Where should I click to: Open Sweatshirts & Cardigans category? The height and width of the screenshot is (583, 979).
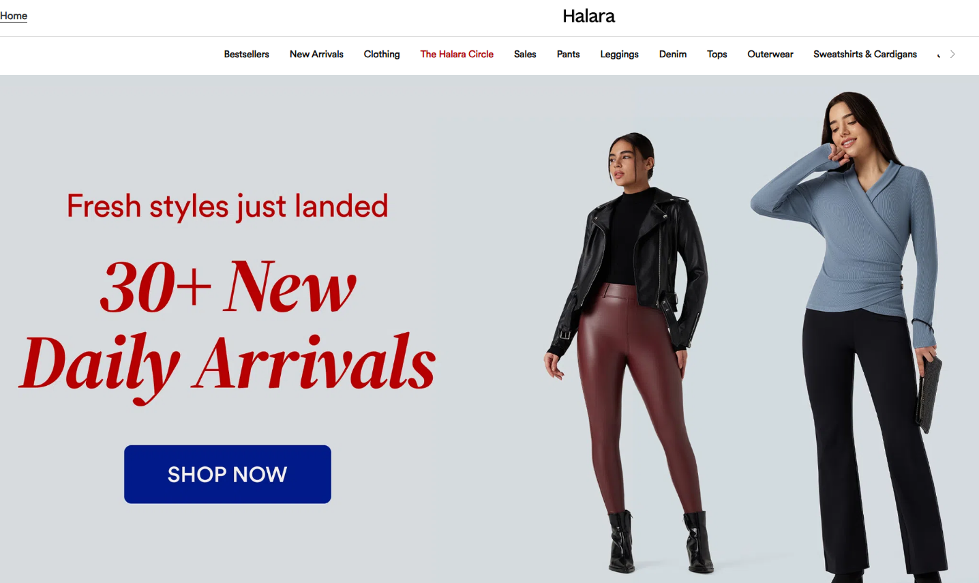tap(865, 54)
